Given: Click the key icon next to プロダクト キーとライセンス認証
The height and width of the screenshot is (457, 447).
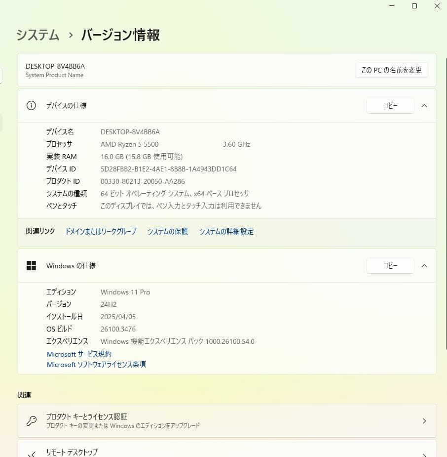Looking at the screenshot, I should pos(31,420).
